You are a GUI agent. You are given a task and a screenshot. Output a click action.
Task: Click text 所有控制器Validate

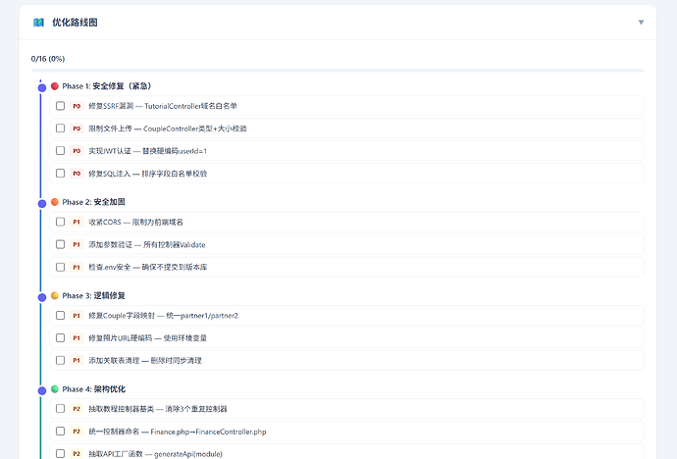click(175, 244)
